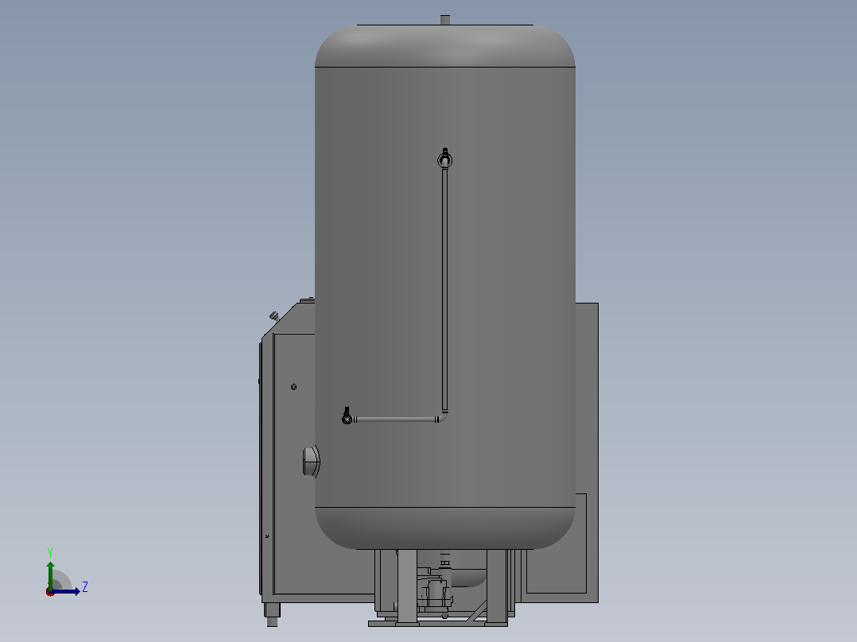Screen dimensions: 857x642
Task: Click the "Z" axis label text
Action: [85, 587]
